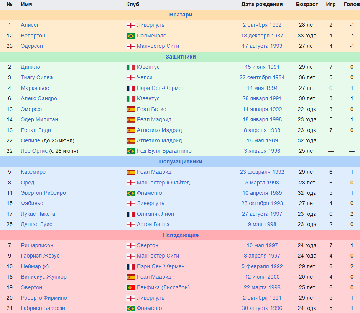Screen dimensions: 360x313
Task: Open the Полузащитники section heading link
Action: coord(181,161)
